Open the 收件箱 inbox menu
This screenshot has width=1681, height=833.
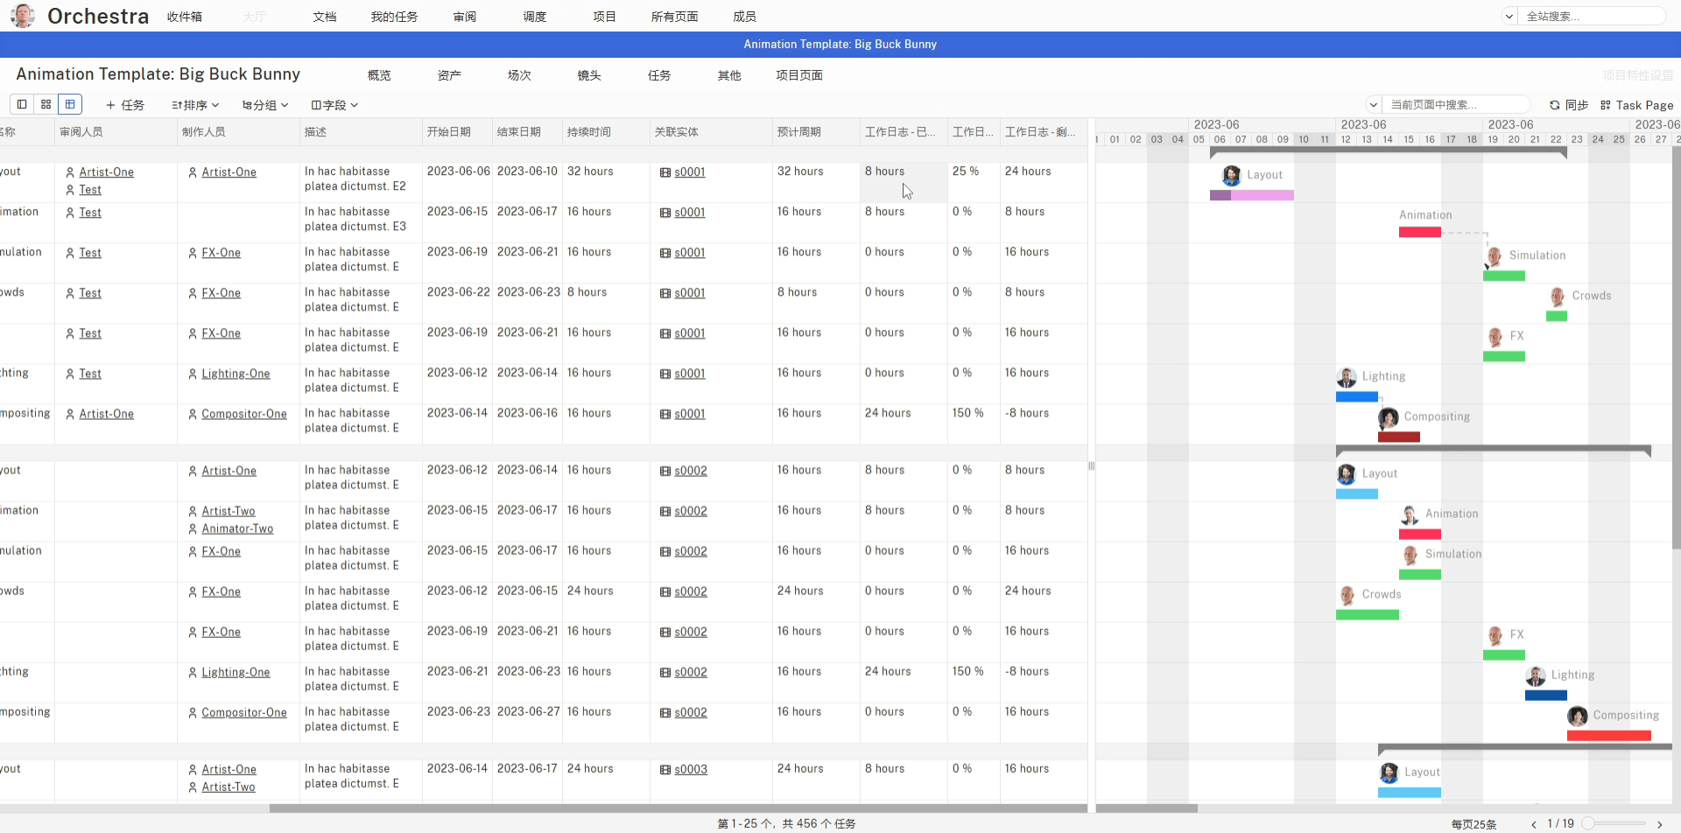tap(185, 17)
